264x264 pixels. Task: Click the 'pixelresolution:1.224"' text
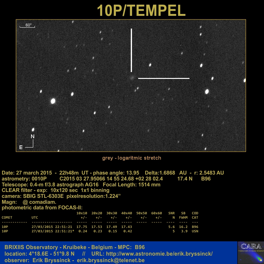tap(93, 196)
